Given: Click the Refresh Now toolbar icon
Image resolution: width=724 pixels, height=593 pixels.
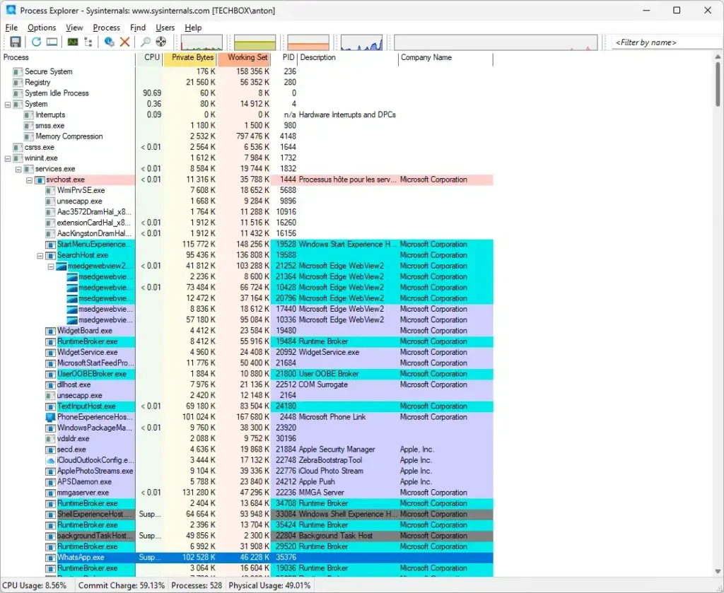Looking at the screenshot, I should click(36, 42).
